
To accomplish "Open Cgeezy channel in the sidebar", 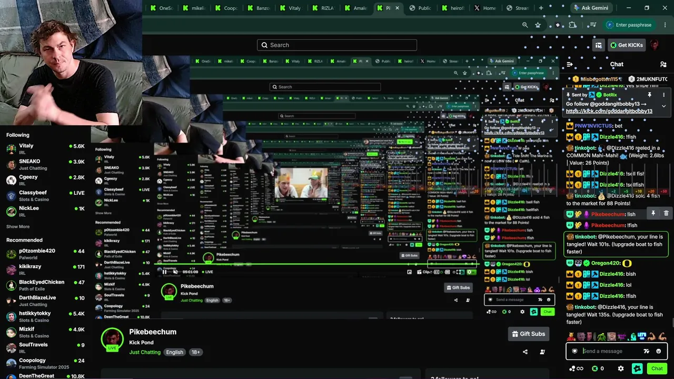I will 45,180.
